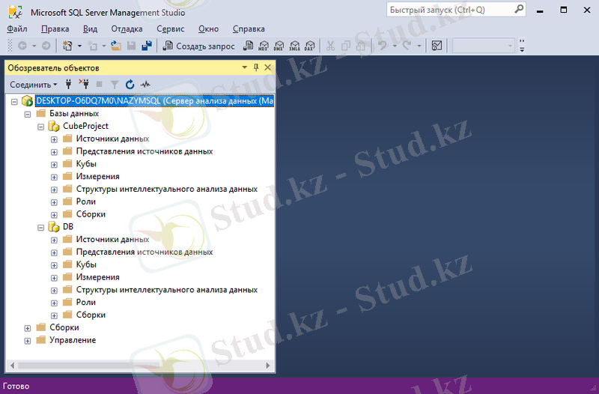
Task: Collapse the Базы данных folder
Action: pyautogui.click(x=28, y=115)
